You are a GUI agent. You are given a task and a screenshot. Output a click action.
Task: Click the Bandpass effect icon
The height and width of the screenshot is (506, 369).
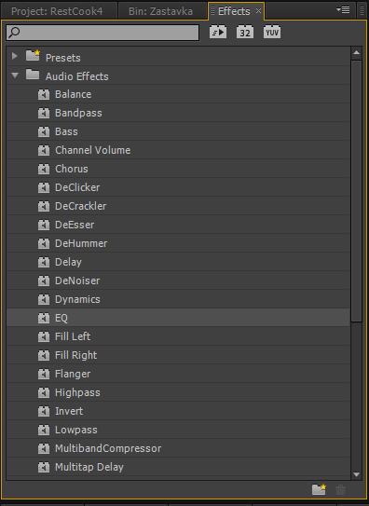44,114
